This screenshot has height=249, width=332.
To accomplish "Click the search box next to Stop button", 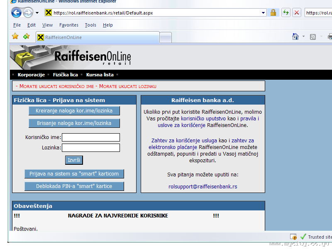I will 318,13.
